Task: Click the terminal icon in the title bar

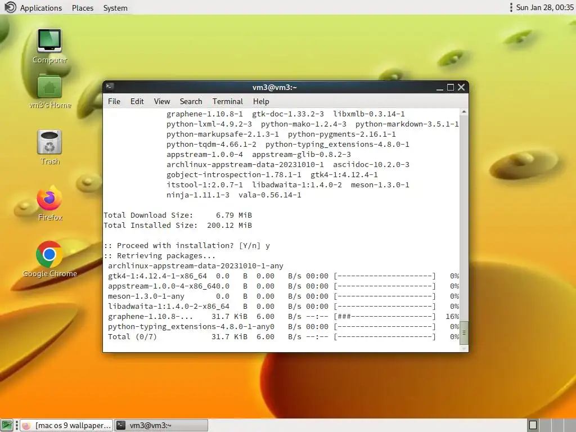Action: tap(110, 87)
